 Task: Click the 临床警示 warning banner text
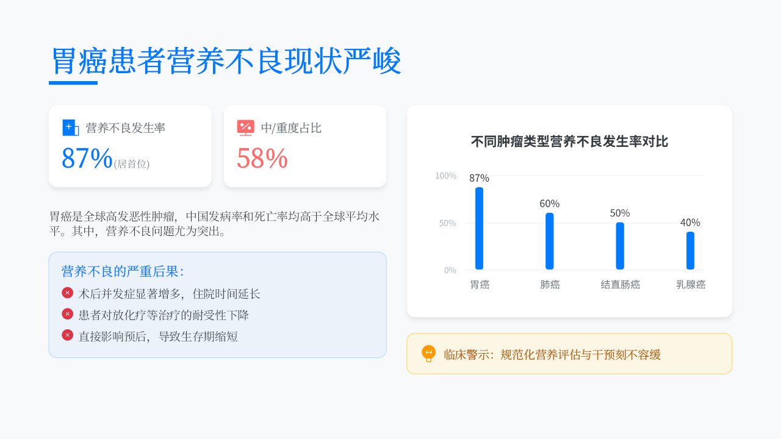(552, 354)
